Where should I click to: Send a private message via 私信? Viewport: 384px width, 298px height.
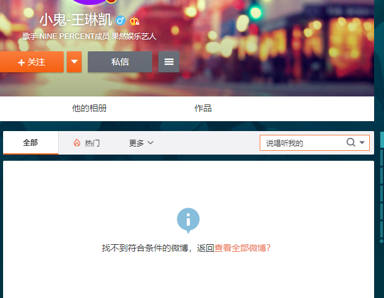click(x=120, y=62)
